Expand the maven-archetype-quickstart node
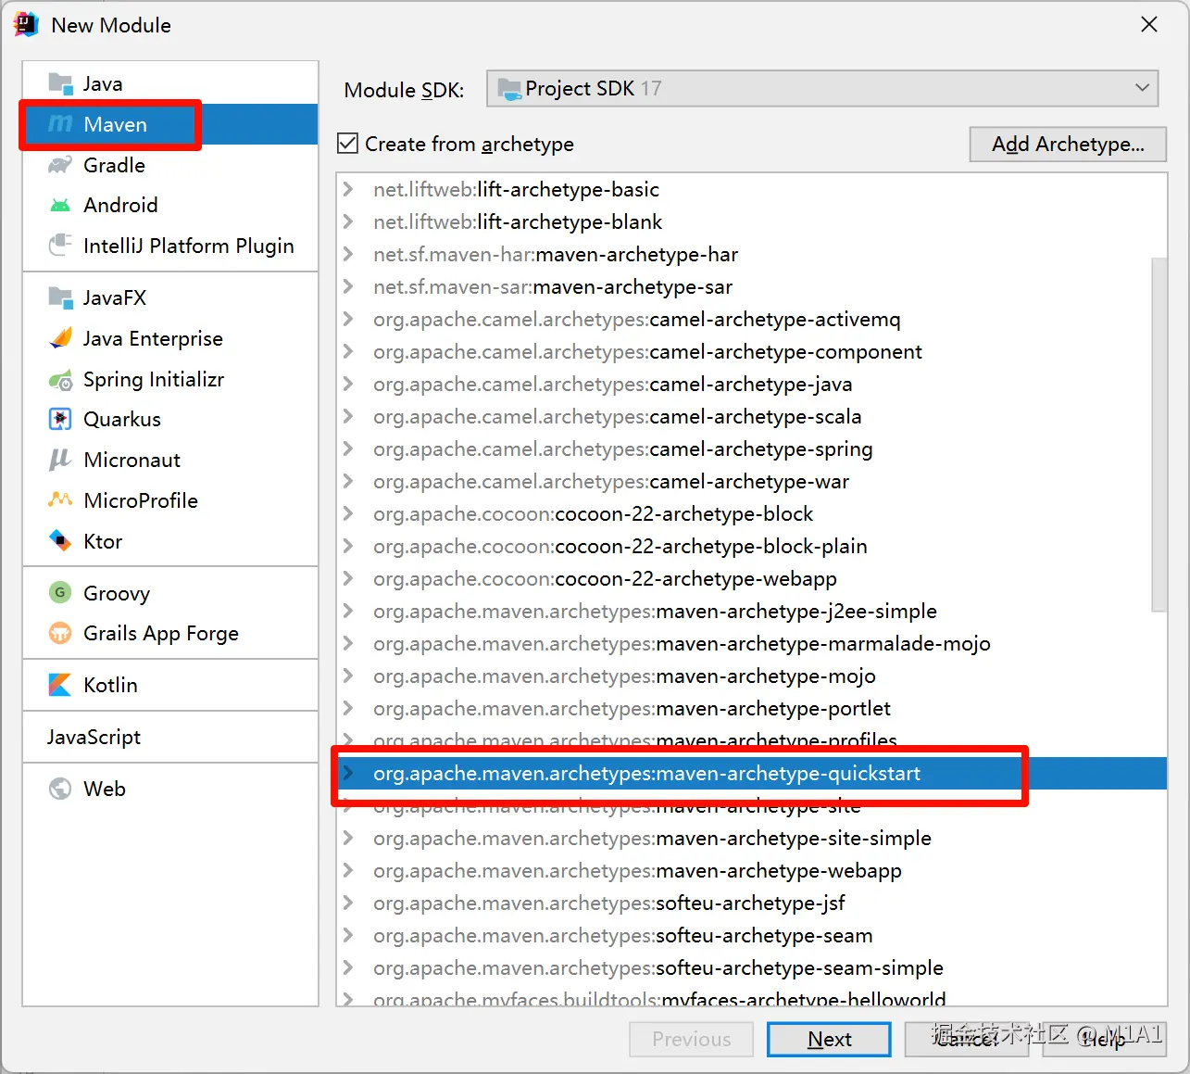The width and height of the screenshot is (1190, 1074). click(348, 773)
